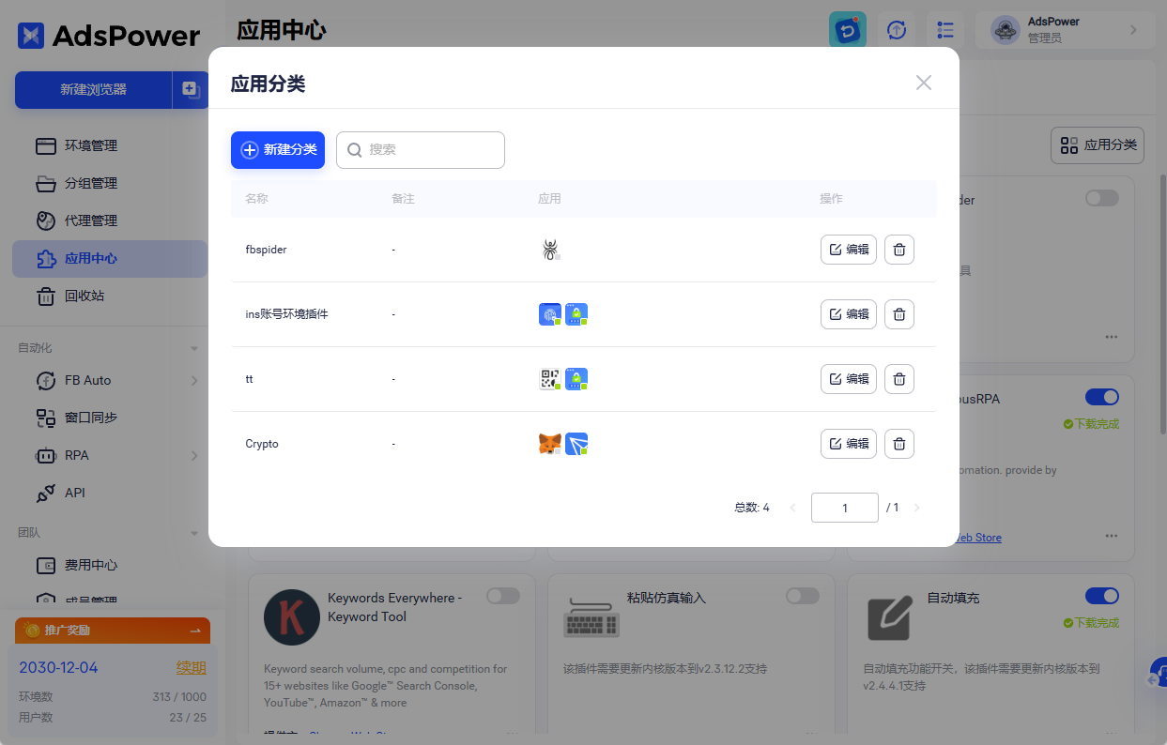Open 分组管理 in sidebar
The height and width of the screenshot is (745, 1167).
(x=110, y=183)
